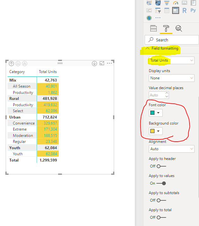This screenshot has width=199, height=226.
Task: Select the Filled map visual icon
Action: click(x=149, y=3)
